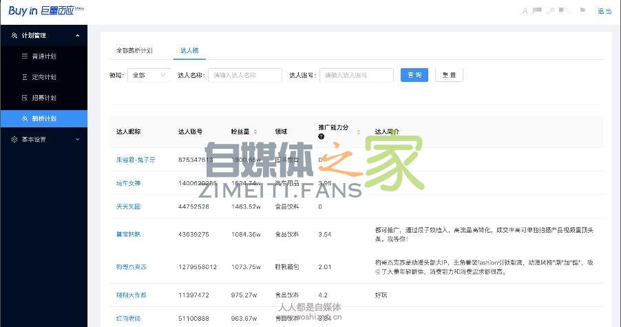Click account number 51100888
This screenshot has width=621, height=327.
tap(193, 319)
